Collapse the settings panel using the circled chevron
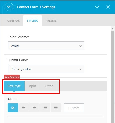Image resolution: width=115 pixels, height=123 pixels. click(x=9, y=7)
